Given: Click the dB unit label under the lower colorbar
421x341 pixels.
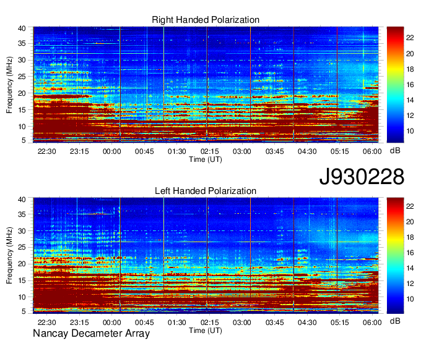Looking at the screenshot, I should click(395, 321).
